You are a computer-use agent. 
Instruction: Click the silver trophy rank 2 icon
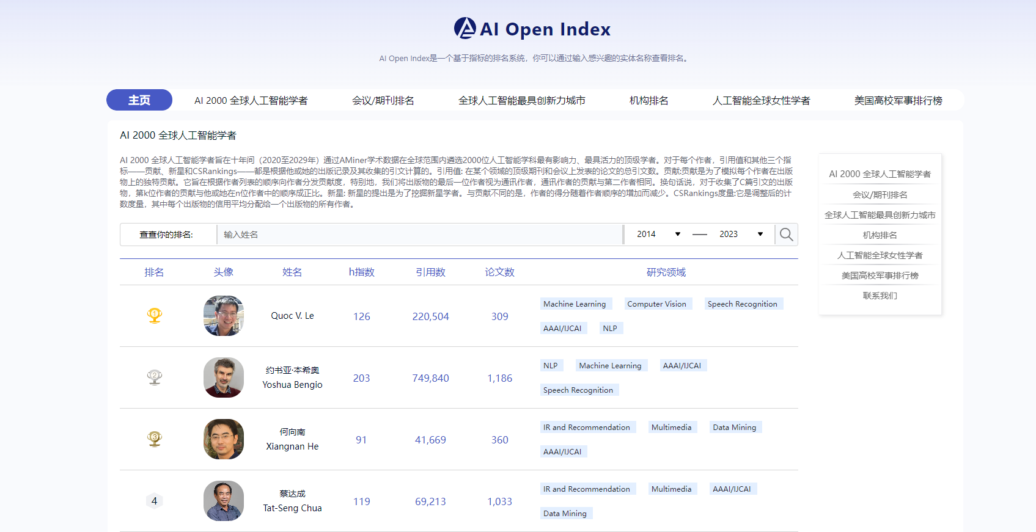point(155,377)
